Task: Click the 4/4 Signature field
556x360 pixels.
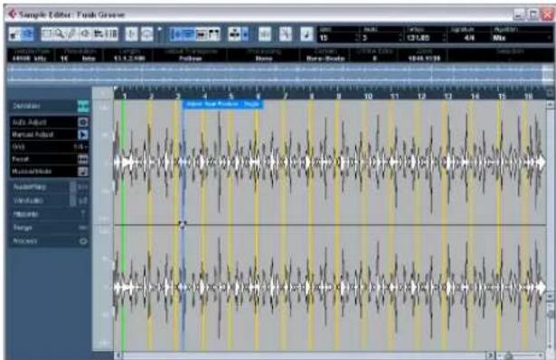Action: click(469, 38)
